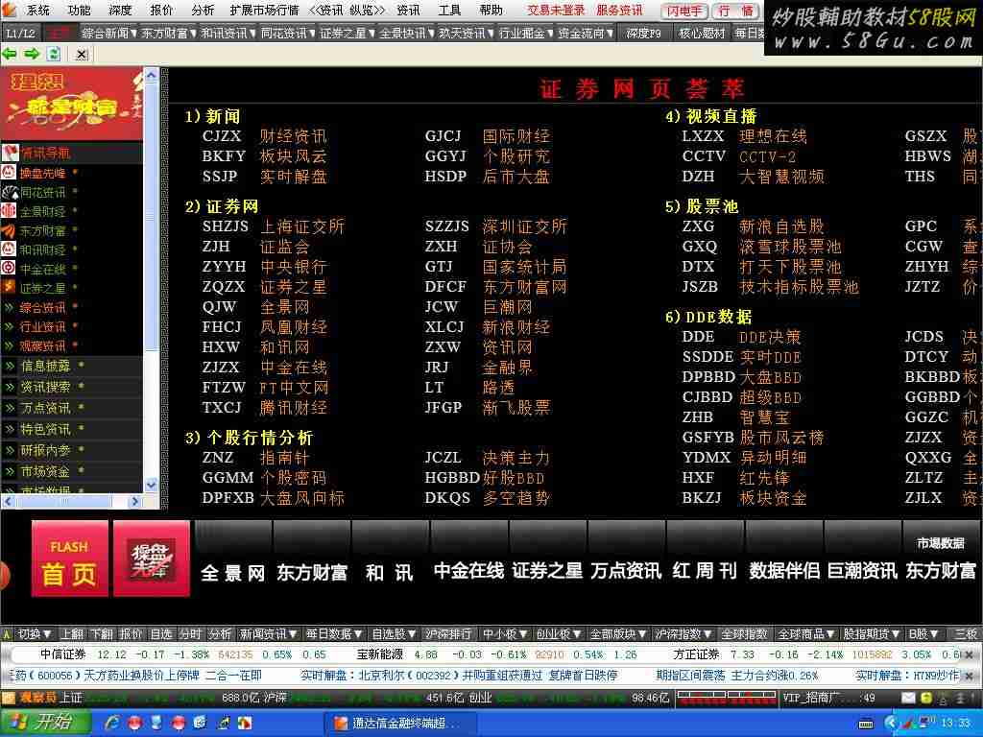This screenshot has height=737, width=983.
Task: Open the 新浪自选股 link
Action: (781, 226)
